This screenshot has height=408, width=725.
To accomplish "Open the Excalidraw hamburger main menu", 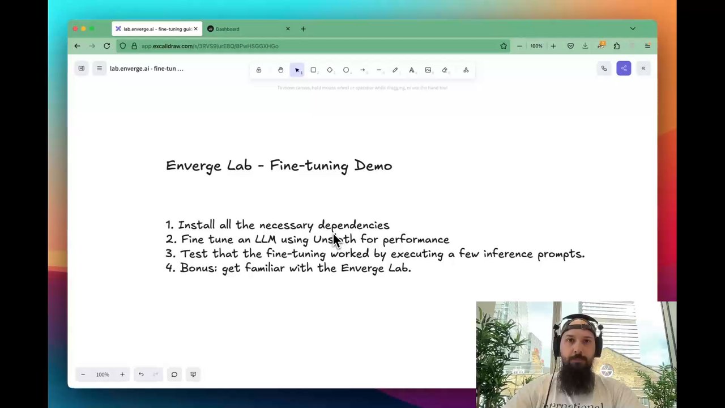I will (99, 69).
